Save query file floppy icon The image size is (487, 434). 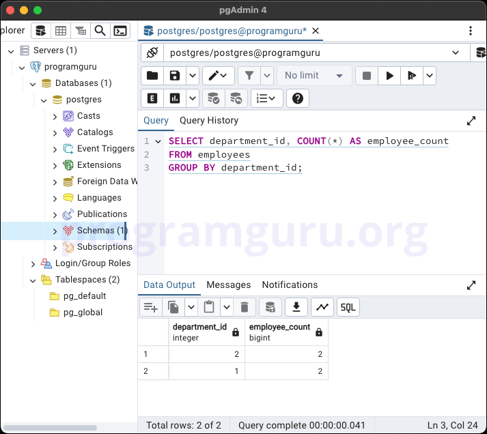[175, 75]
